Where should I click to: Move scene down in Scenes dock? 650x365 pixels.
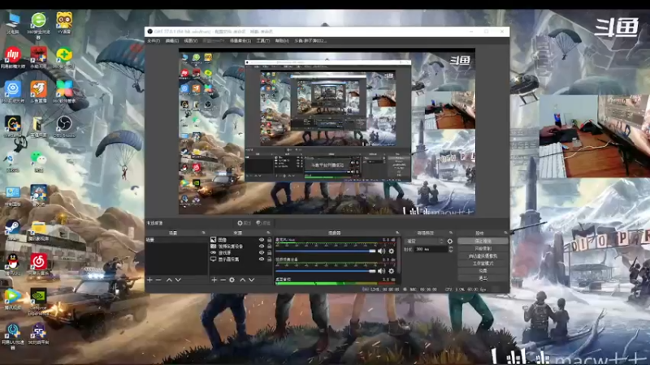pyautogui.click(x=178, y=280)
